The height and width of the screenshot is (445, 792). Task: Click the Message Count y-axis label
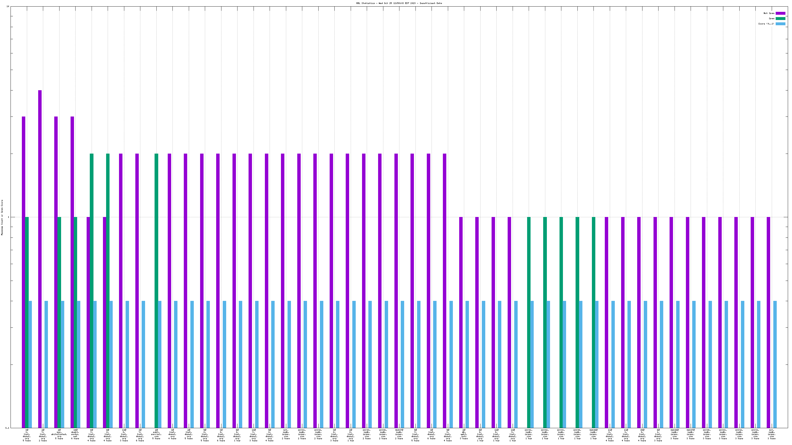coord(2,217)
